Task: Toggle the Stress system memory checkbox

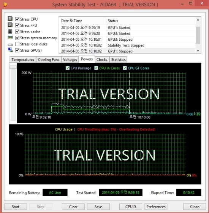Action: click(17, 38)
